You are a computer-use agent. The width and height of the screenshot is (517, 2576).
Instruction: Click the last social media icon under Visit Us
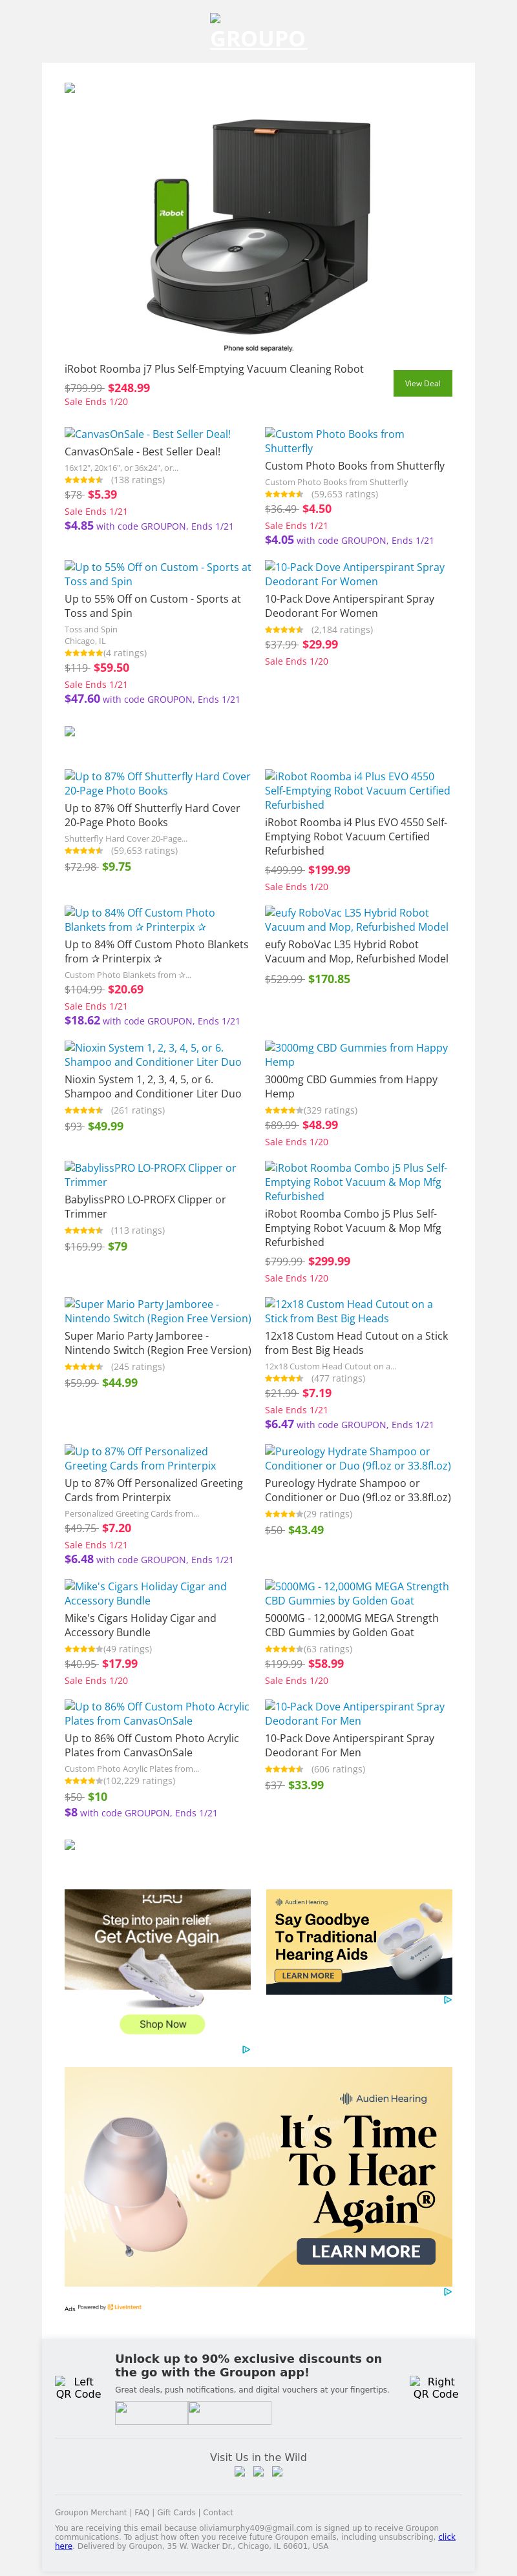(277, 2471)
